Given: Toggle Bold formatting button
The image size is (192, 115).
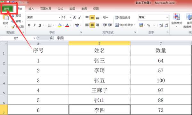Looking at the screenshot, I should point(29,25).
